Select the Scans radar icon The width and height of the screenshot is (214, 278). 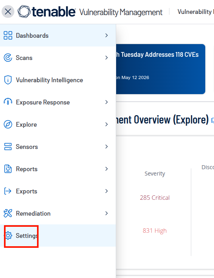pyautogui.click(x=8, y=58)
